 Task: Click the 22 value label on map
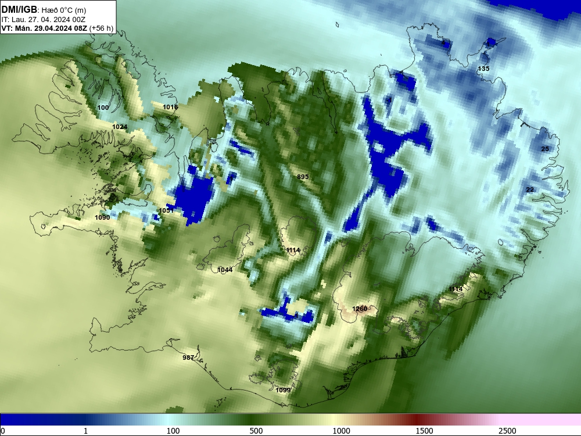pyautogui.click(x=530, y=190)
